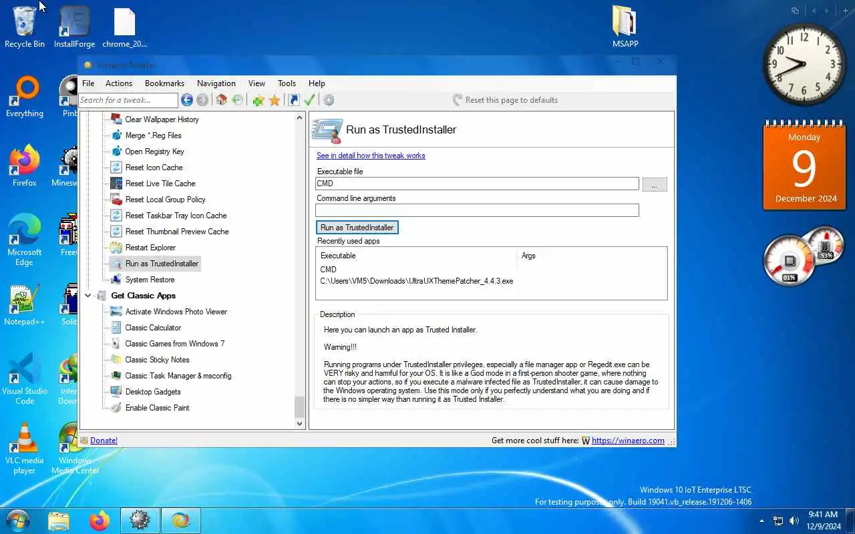Image resolution: width=855 pixels, height=534 pixels.
Task: Browse for executable with the ... button
Action: click(655, 185)
